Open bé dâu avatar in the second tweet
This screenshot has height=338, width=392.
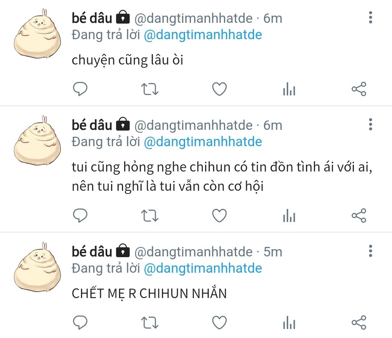(x=37, y=141)
